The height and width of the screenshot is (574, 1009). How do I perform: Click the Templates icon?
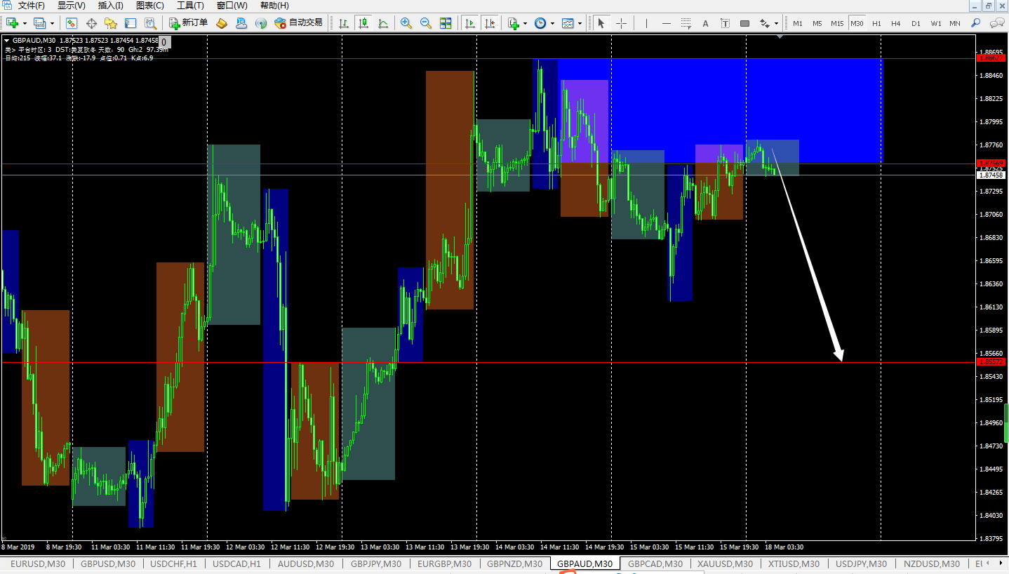coord(568,23)
